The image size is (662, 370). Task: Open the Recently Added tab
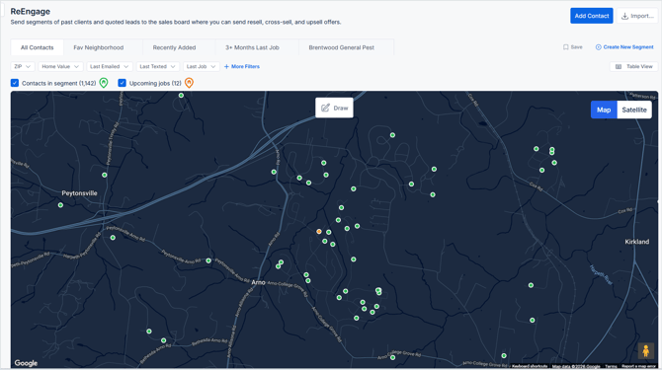[x=174, y=47]
